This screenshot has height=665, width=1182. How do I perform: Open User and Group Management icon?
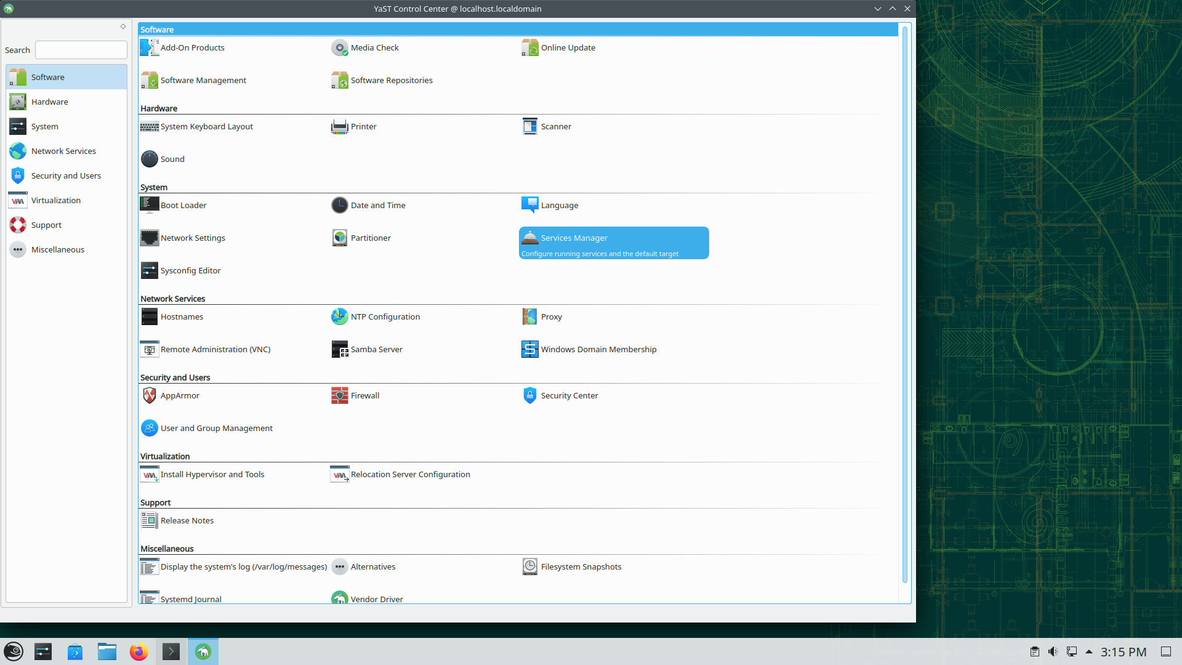click(x=150, y=428)
